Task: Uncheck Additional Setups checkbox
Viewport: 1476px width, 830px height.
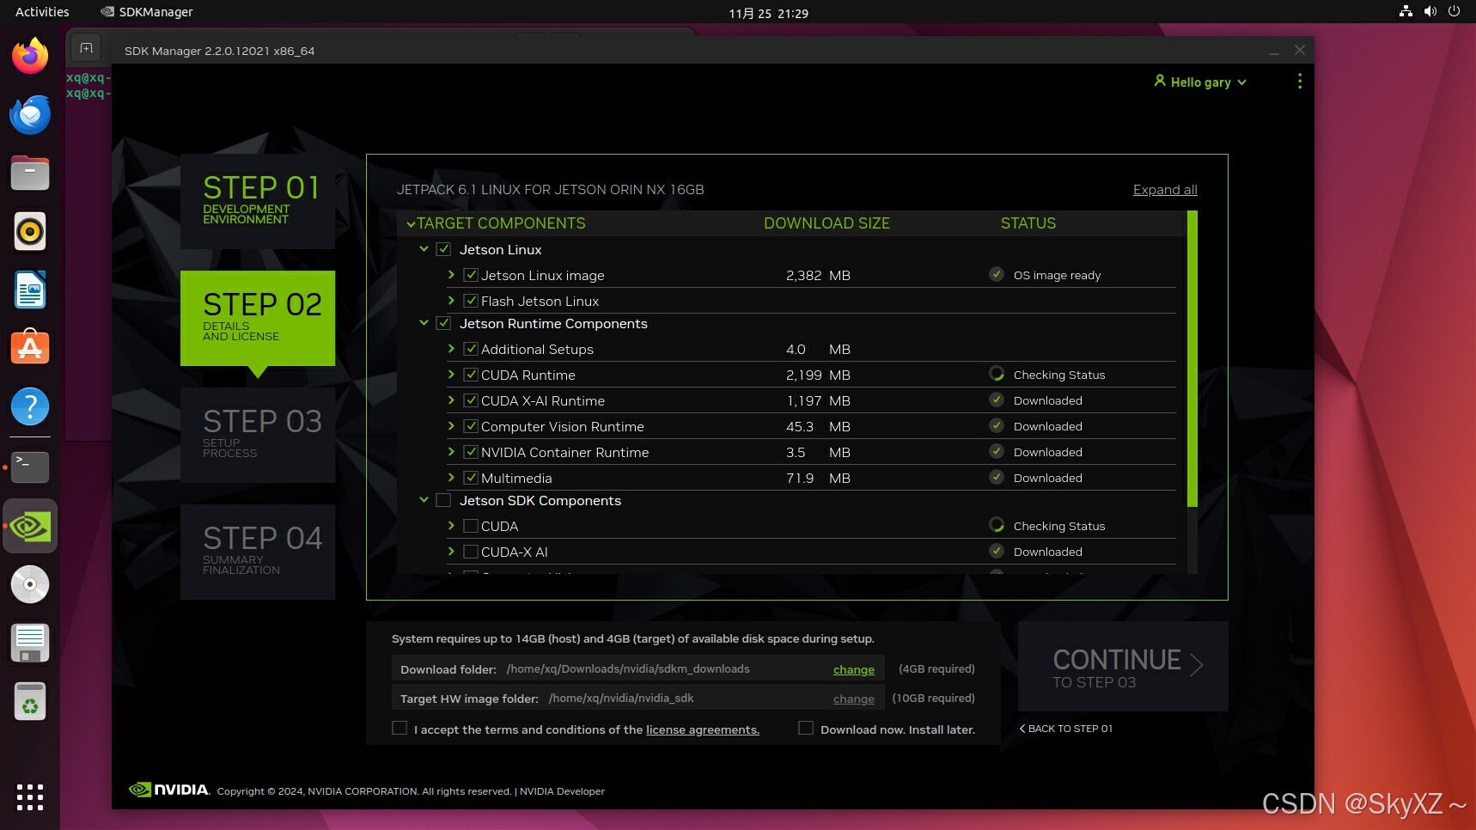Action: point(471,349)
